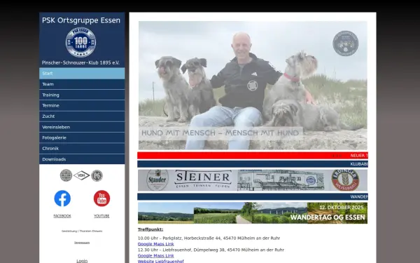Click the Stauder brewery logo
420x263 pixels.
(157, 180)
